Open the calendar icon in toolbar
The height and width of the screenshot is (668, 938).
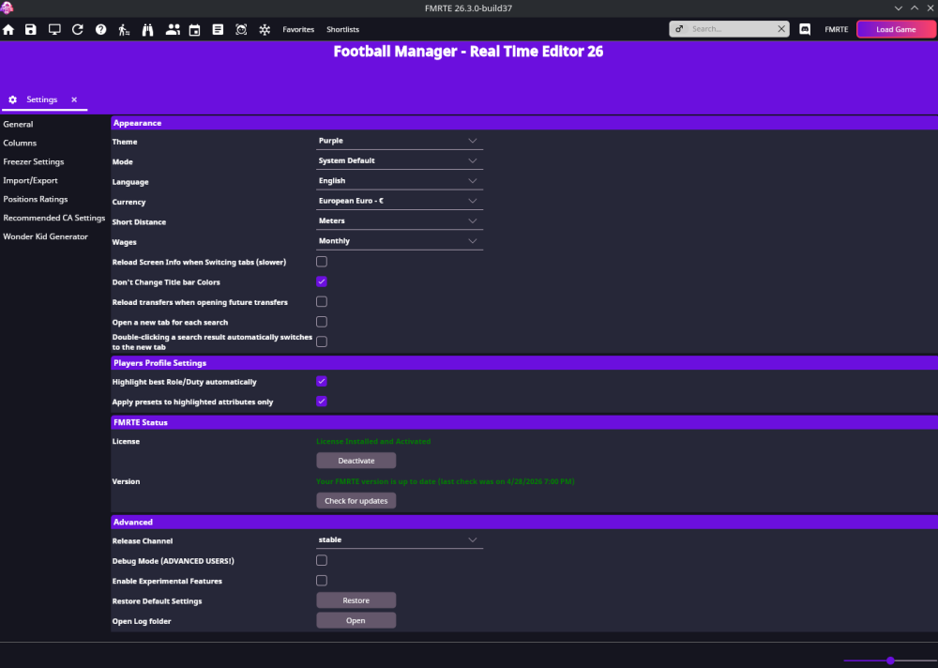[194, 29]
